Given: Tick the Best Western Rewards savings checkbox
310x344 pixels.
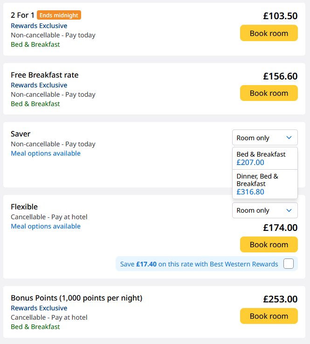Looking at the screenshot, I should [x=289, y=264].
